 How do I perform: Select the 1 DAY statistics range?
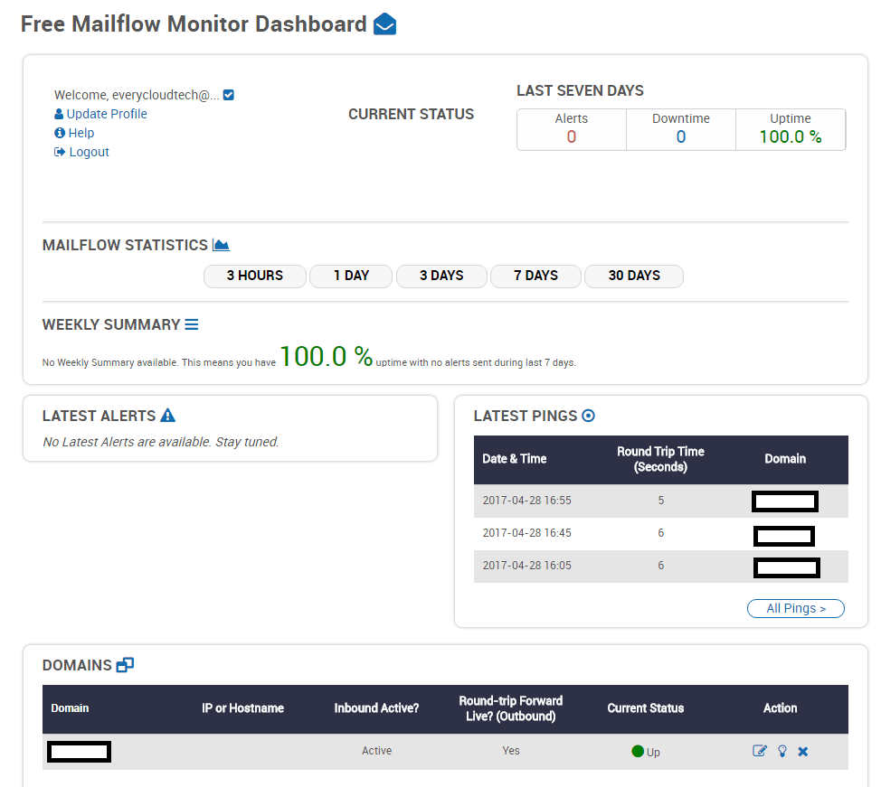[x=351, y=276]
